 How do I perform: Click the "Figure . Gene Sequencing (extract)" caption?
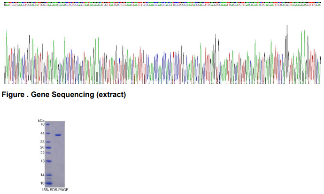tap(64, 95)
